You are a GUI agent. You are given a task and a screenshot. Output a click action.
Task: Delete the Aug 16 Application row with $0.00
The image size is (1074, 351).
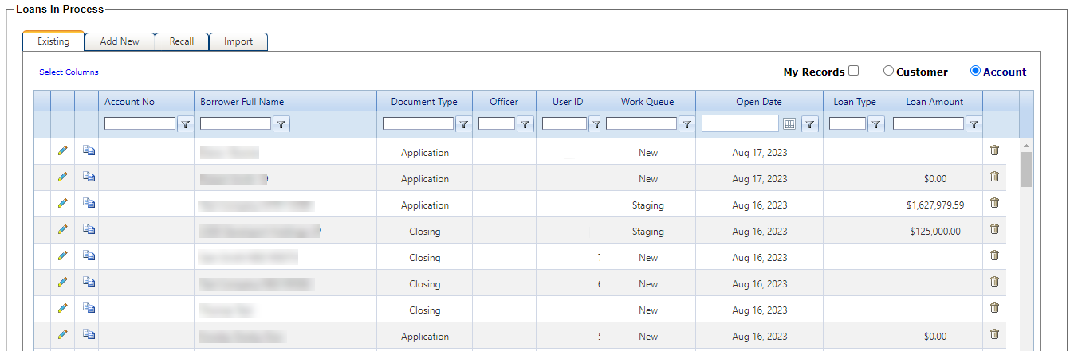click(994, 334)
